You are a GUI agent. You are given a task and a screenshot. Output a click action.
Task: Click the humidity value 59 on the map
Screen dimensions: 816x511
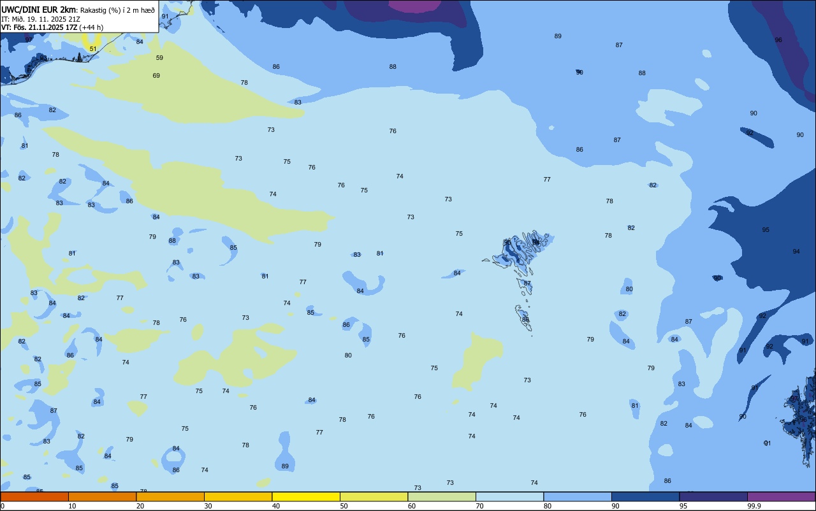159,58
